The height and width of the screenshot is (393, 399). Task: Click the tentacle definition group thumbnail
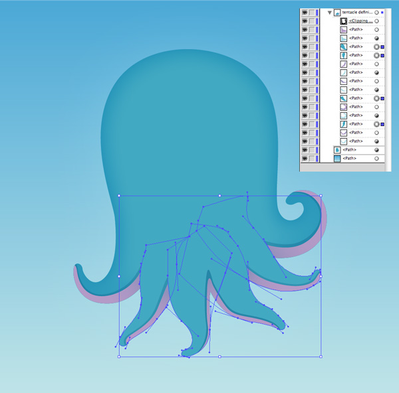tap(337, 13)
